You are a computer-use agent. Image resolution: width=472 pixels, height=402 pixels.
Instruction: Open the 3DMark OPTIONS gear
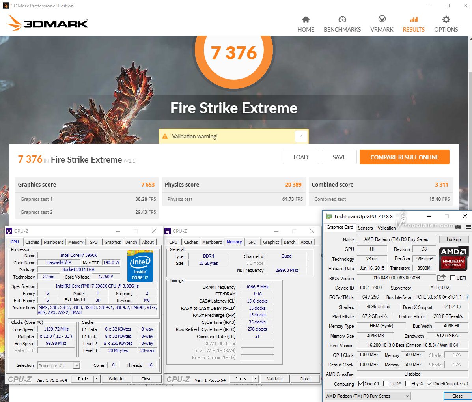(446, 24)
